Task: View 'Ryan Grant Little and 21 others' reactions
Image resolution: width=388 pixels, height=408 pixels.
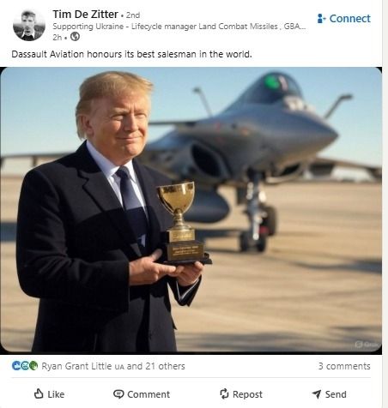Action: coord(113,366)
